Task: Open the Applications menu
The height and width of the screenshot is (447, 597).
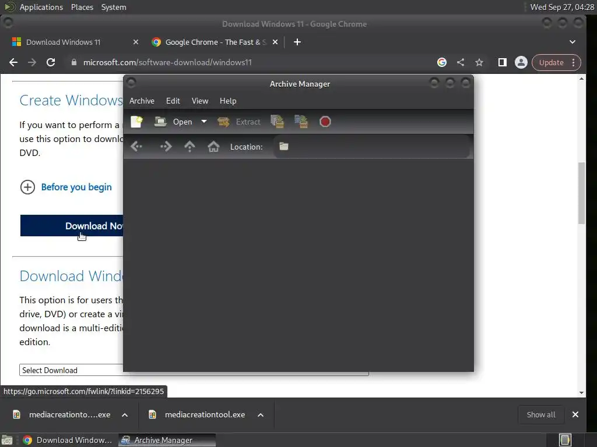Action: [x=41, y=7]
